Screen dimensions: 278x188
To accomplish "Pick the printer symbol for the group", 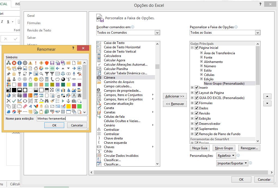I will click(19, 68).
